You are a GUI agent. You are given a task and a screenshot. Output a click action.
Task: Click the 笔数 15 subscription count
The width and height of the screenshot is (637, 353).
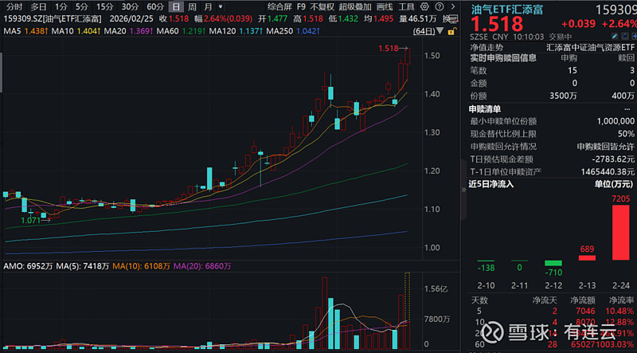[573, 71]
